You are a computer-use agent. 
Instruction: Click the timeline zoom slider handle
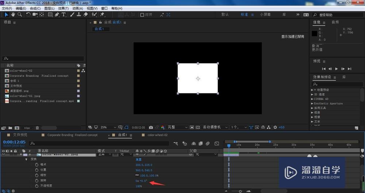point(240,192)
